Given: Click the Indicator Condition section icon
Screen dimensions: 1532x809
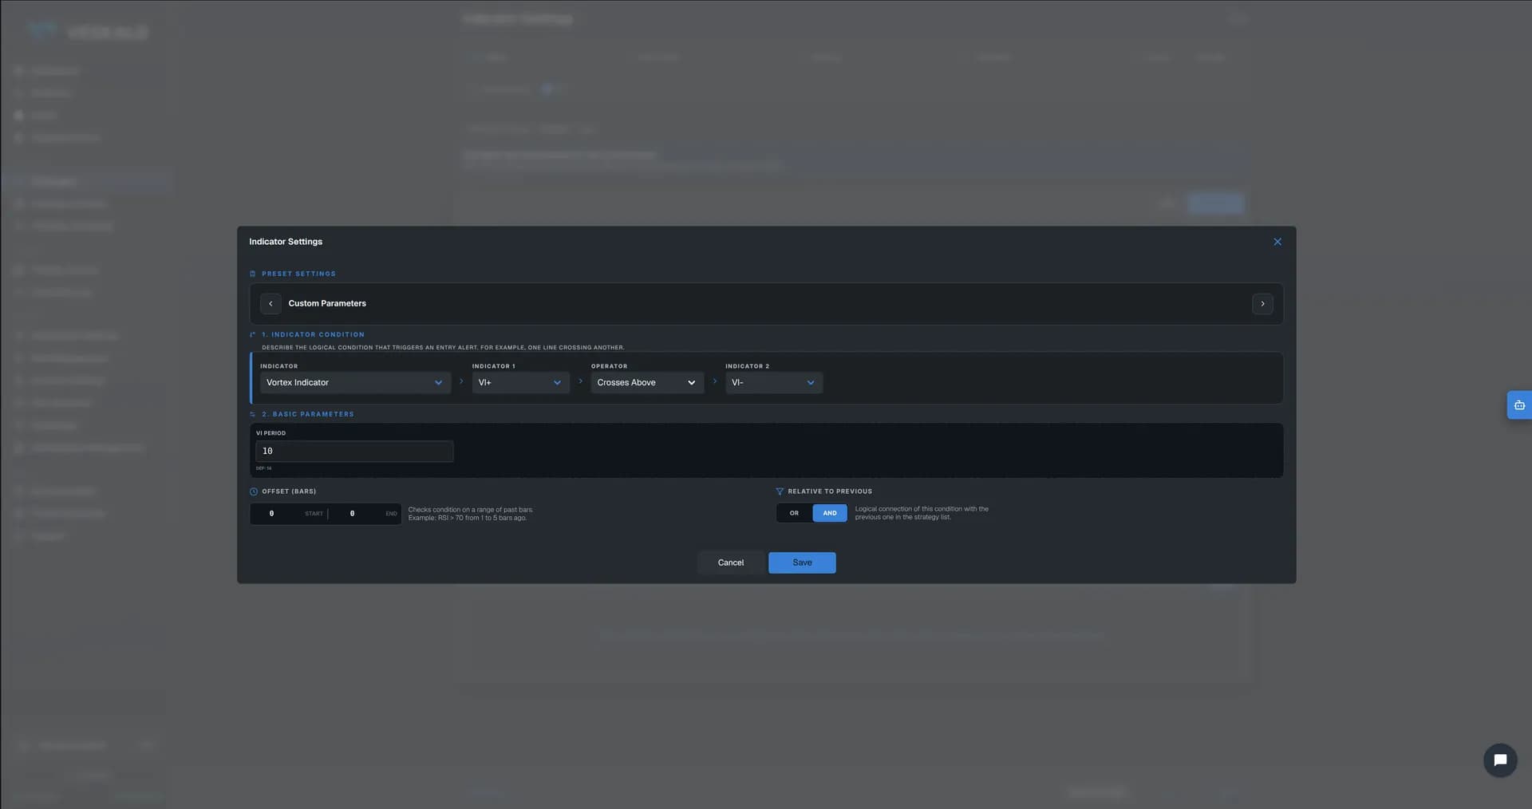Looking at the screenshot, I should (253, 335).
